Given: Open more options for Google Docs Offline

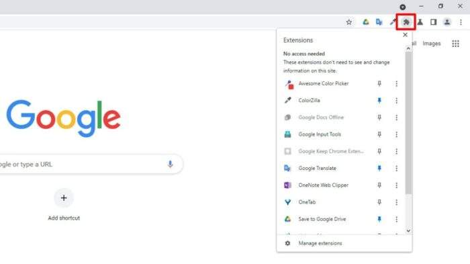Looking at the screenshot, I should 396,118.
